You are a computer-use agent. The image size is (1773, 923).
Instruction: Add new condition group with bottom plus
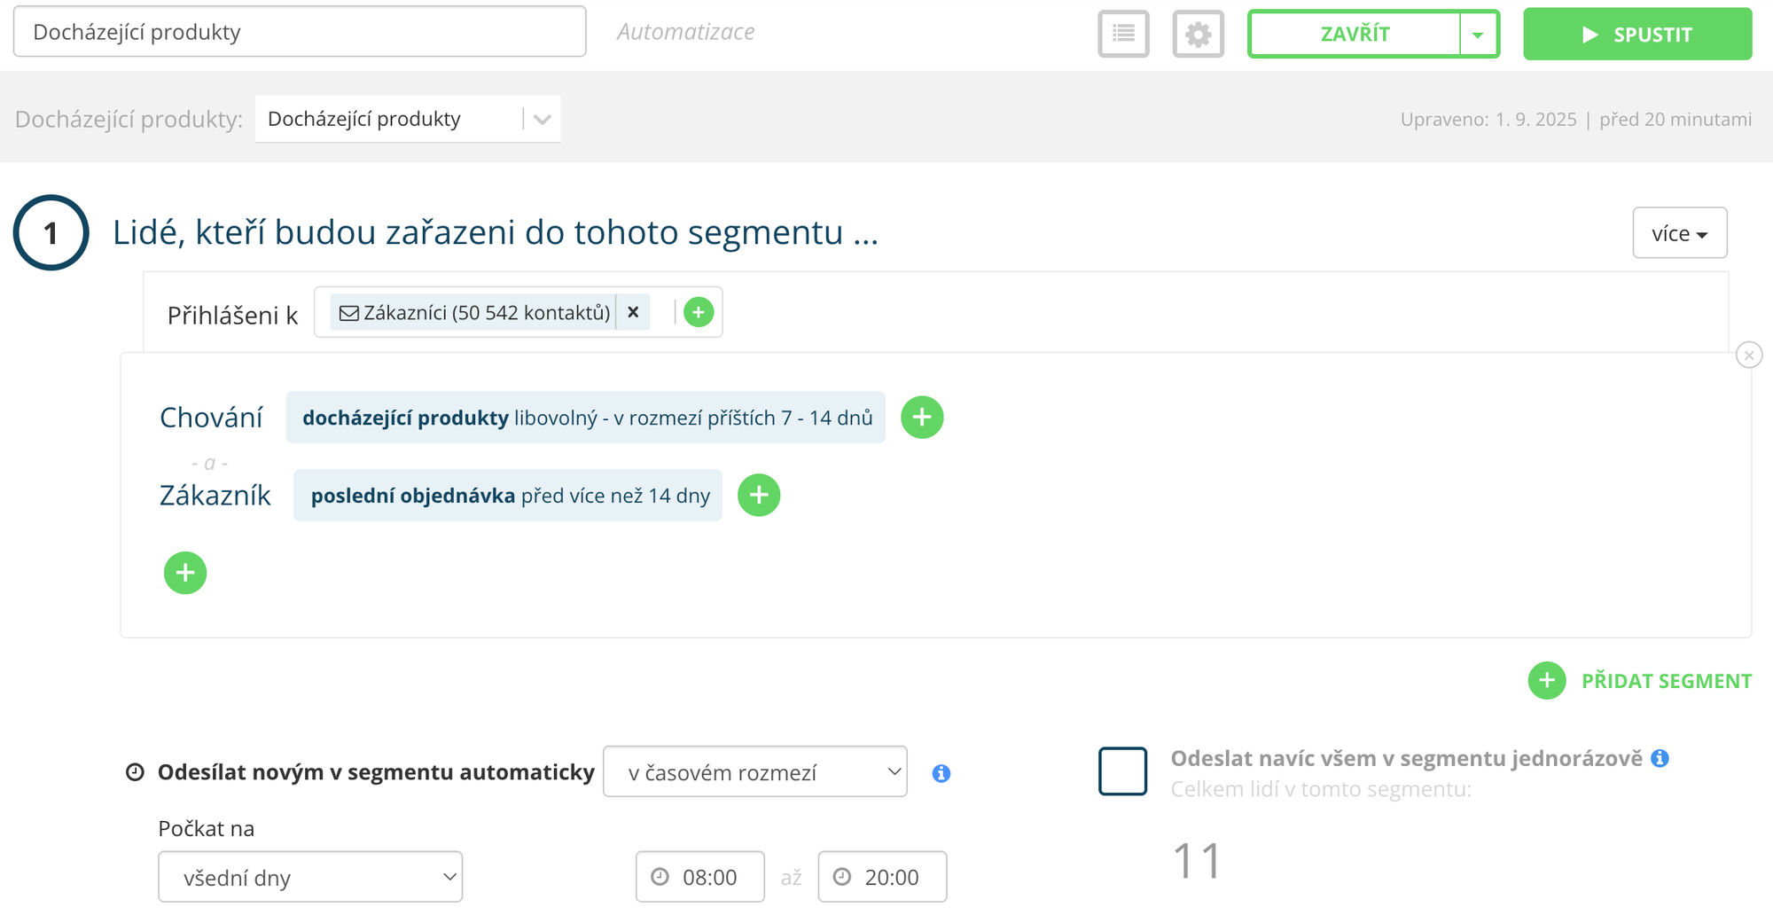click(185, 573)
